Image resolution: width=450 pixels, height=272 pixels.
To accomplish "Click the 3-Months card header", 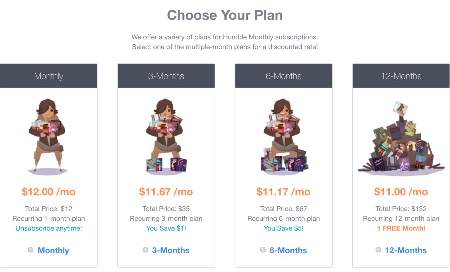I will (x=166, y=76).
